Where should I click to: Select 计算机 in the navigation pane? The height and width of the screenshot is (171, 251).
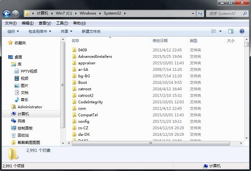23,114
